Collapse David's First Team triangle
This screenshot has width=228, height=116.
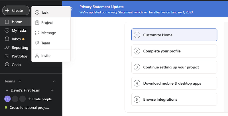click(x=7, y=90)
